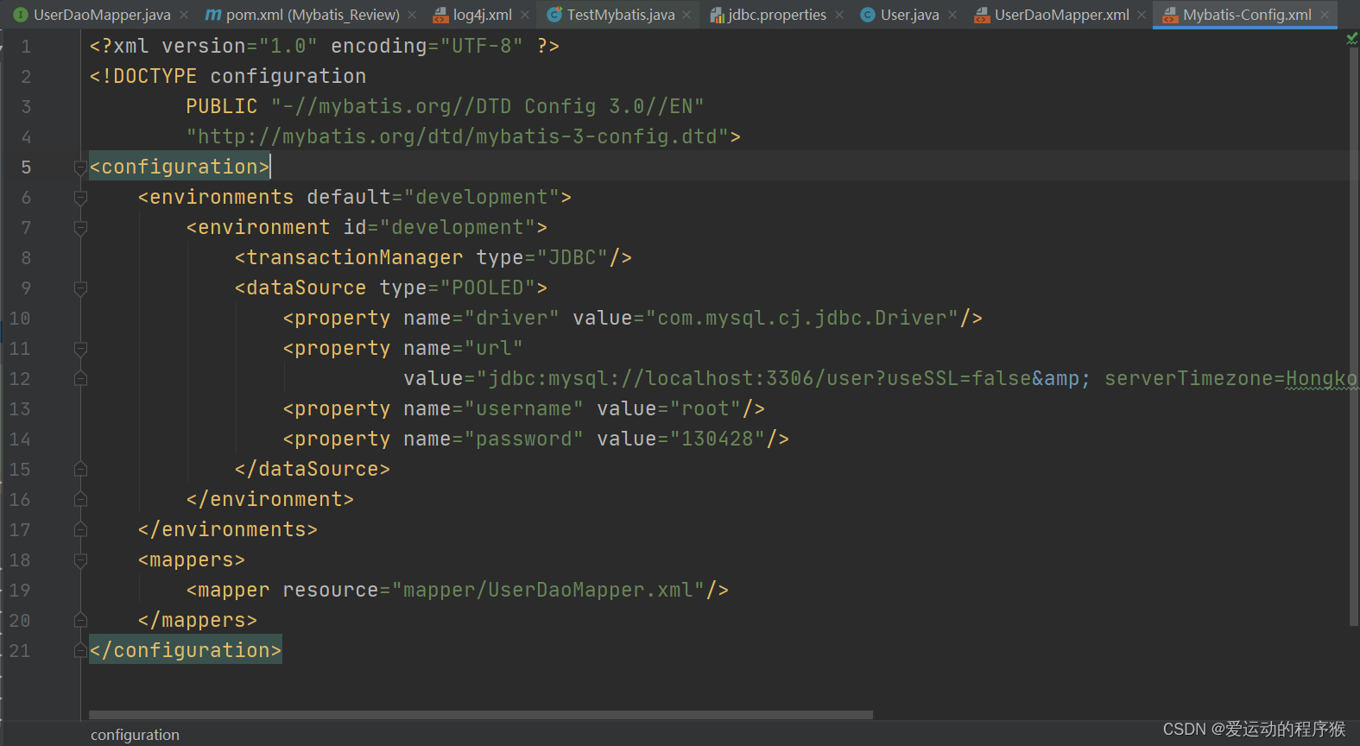Click the Maven pom.xml file icon

[213, 15]
